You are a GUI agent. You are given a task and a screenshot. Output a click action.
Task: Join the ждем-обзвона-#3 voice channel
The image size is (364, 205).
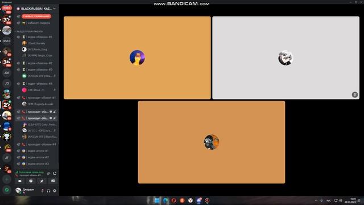click(x=36, y=69)
